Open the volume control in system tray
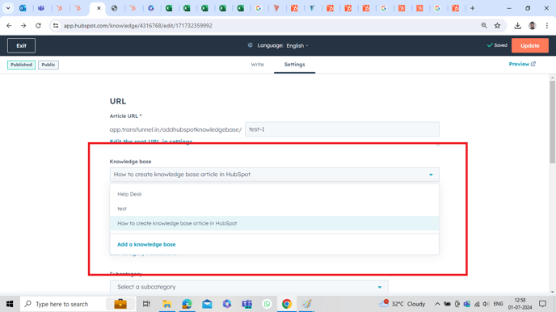 pyautogui.click(x=486, y=304)
